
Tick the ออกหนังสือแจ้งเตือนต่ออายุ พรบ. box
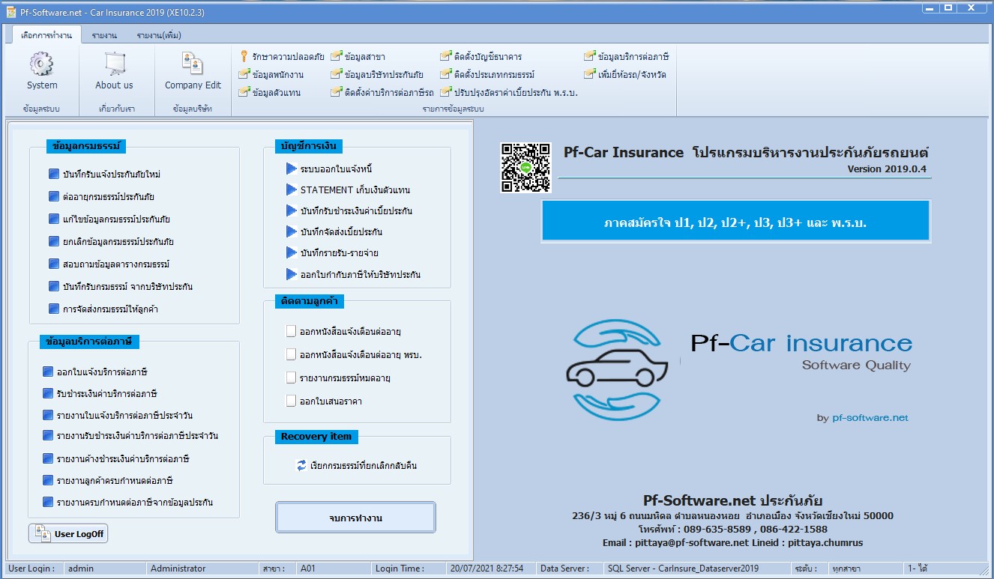pos(291,354)
